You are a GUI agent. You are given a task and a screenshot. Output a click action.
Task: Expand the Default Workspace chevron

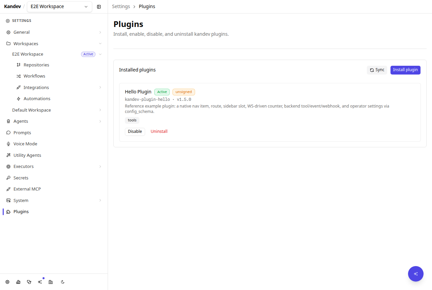[x=100, y=110]
